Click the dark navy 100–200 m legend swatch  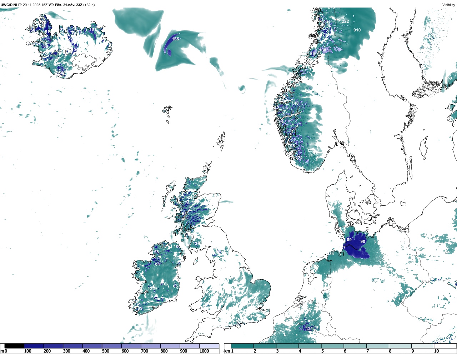[34, 346]
